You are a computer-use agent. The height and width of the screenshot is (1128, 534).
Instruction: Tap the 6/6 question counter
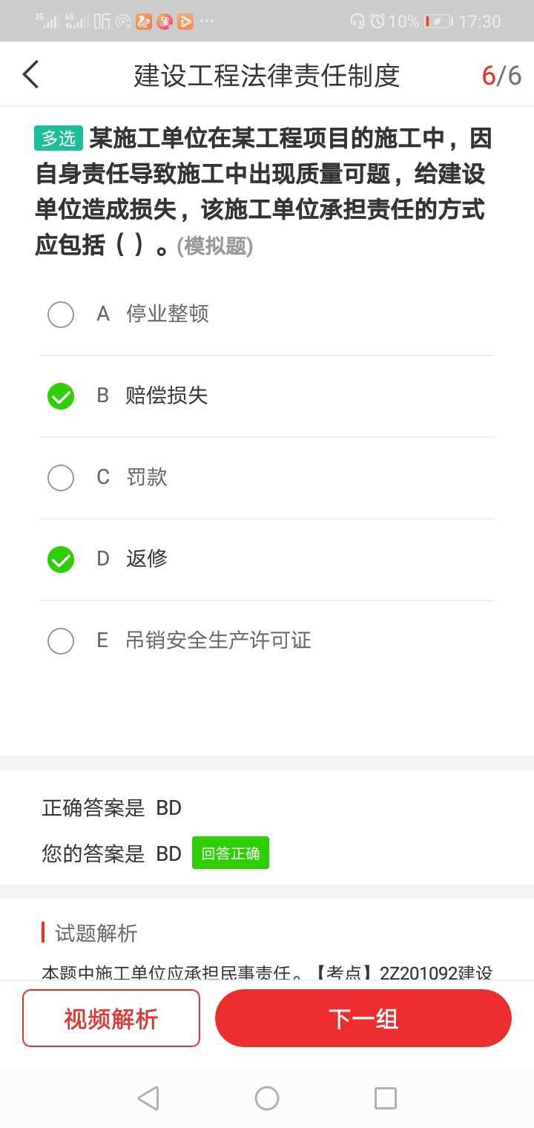pos(501,75)
